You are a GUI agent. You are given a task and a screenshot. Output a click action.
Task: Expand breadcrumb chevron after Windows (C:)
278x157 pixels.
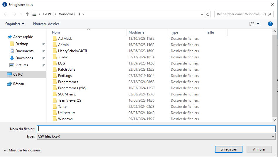pyautogui.click(x=83, y=14)
